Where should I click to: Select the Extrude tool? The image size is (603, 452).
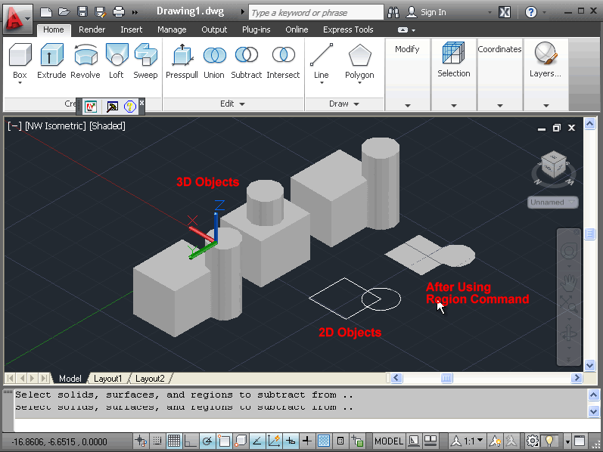click(x=51, y=61)
